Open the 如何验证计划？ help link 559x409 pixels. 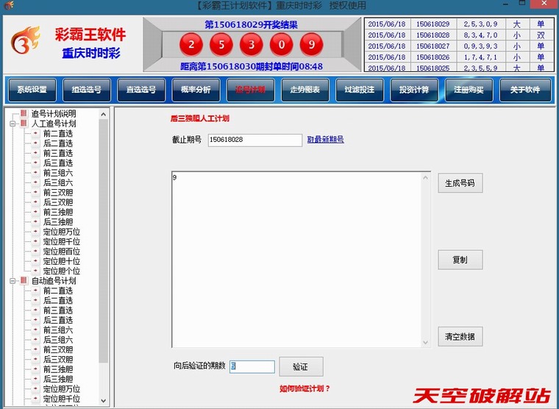(x=305, y=388)
